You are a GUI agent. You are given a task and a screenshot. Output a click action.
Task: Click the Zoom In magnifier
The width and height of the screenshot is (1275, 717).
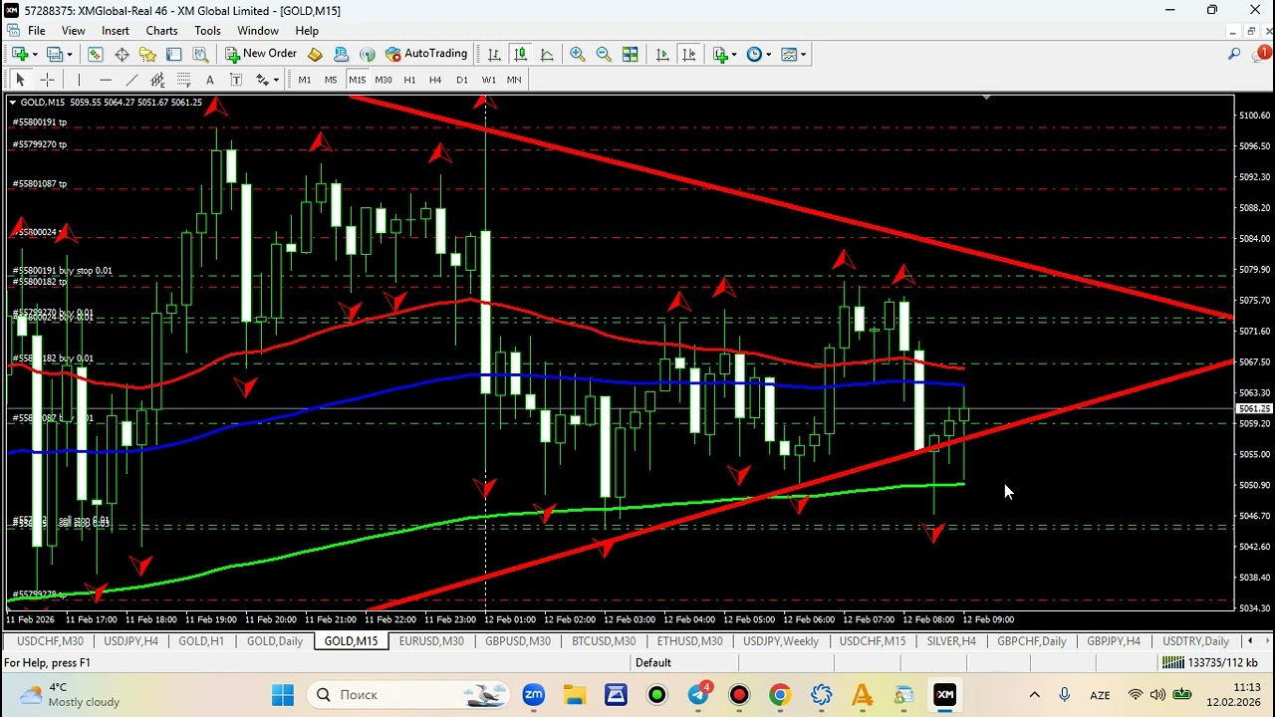(x=577, y=54)
